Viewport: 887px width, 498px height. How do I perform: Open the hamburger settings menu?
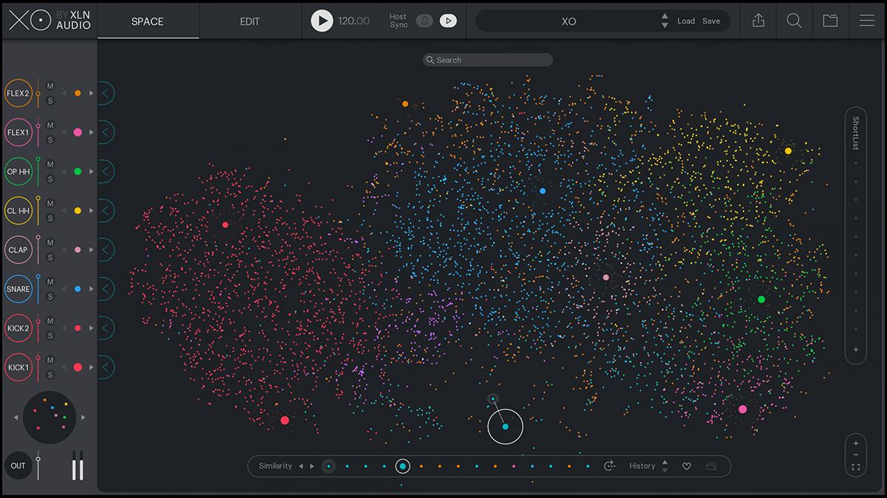coord(866,21)
